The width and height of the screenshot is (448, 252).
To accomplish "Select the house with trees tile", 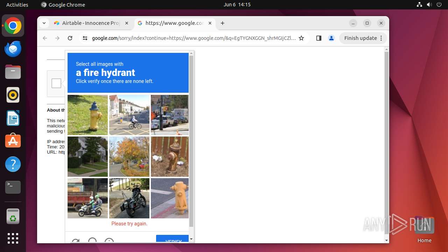I will point(87,156).
